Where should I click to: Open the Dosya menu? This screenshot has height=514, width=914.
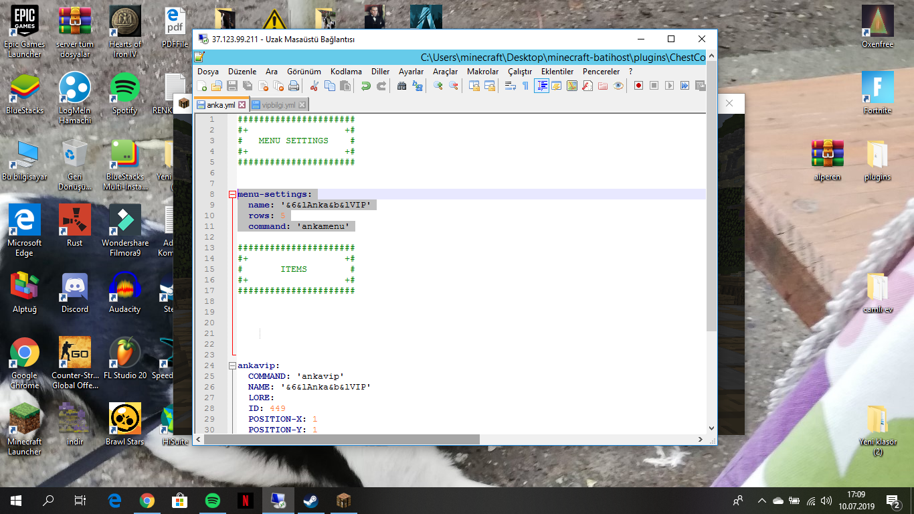tap(208, 72)
